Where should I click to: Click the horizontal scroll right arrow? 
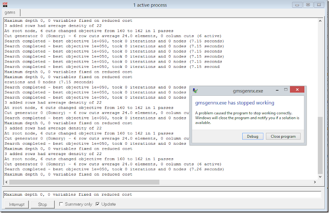point(315,182)
